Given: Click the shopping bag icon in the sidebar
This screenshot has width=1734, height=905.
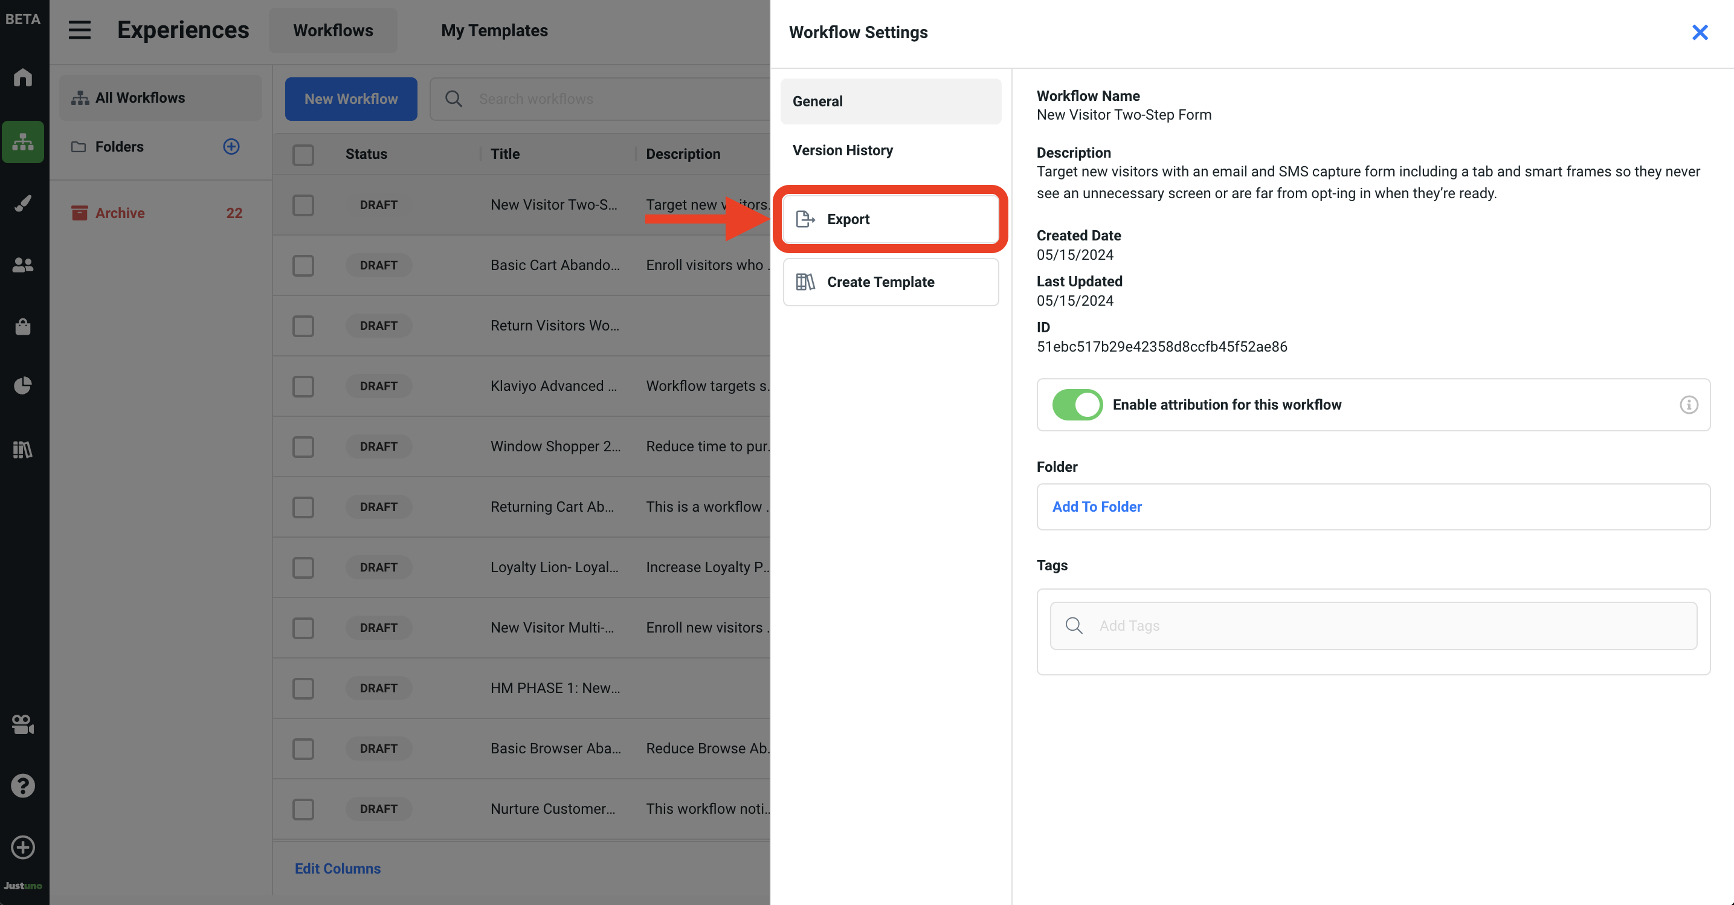Looking at the screenshot, I should tap(23, 326).
